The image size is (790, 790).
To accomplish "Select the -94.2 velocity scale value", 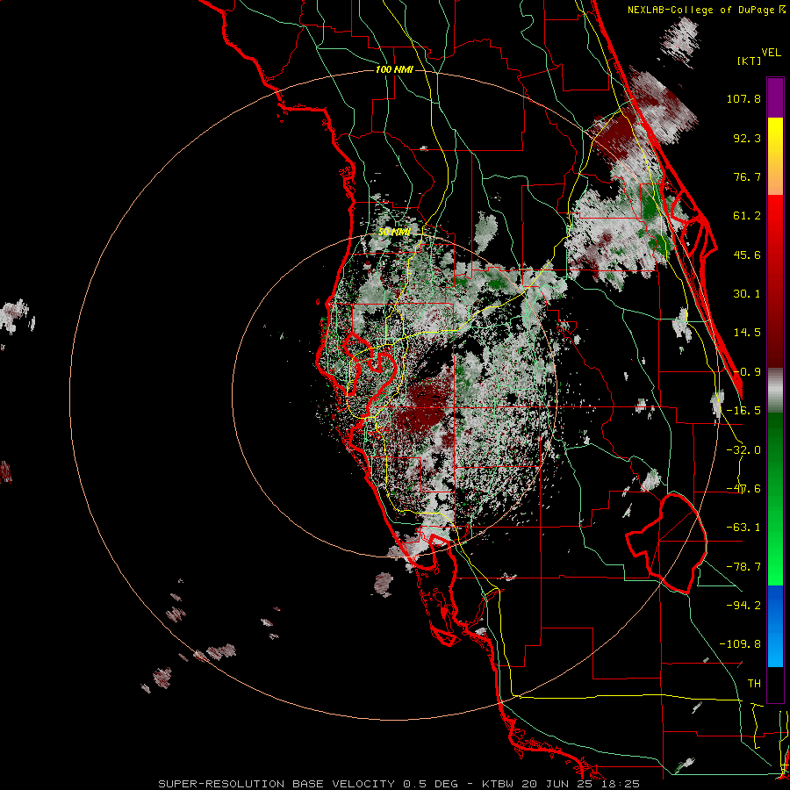I will point(743,605).
